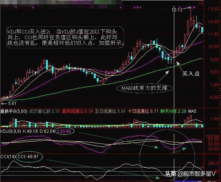Click the 50.00 KDJ axis label
The width and height of the screenshot is (221, 182).
(x=213, y=144)
